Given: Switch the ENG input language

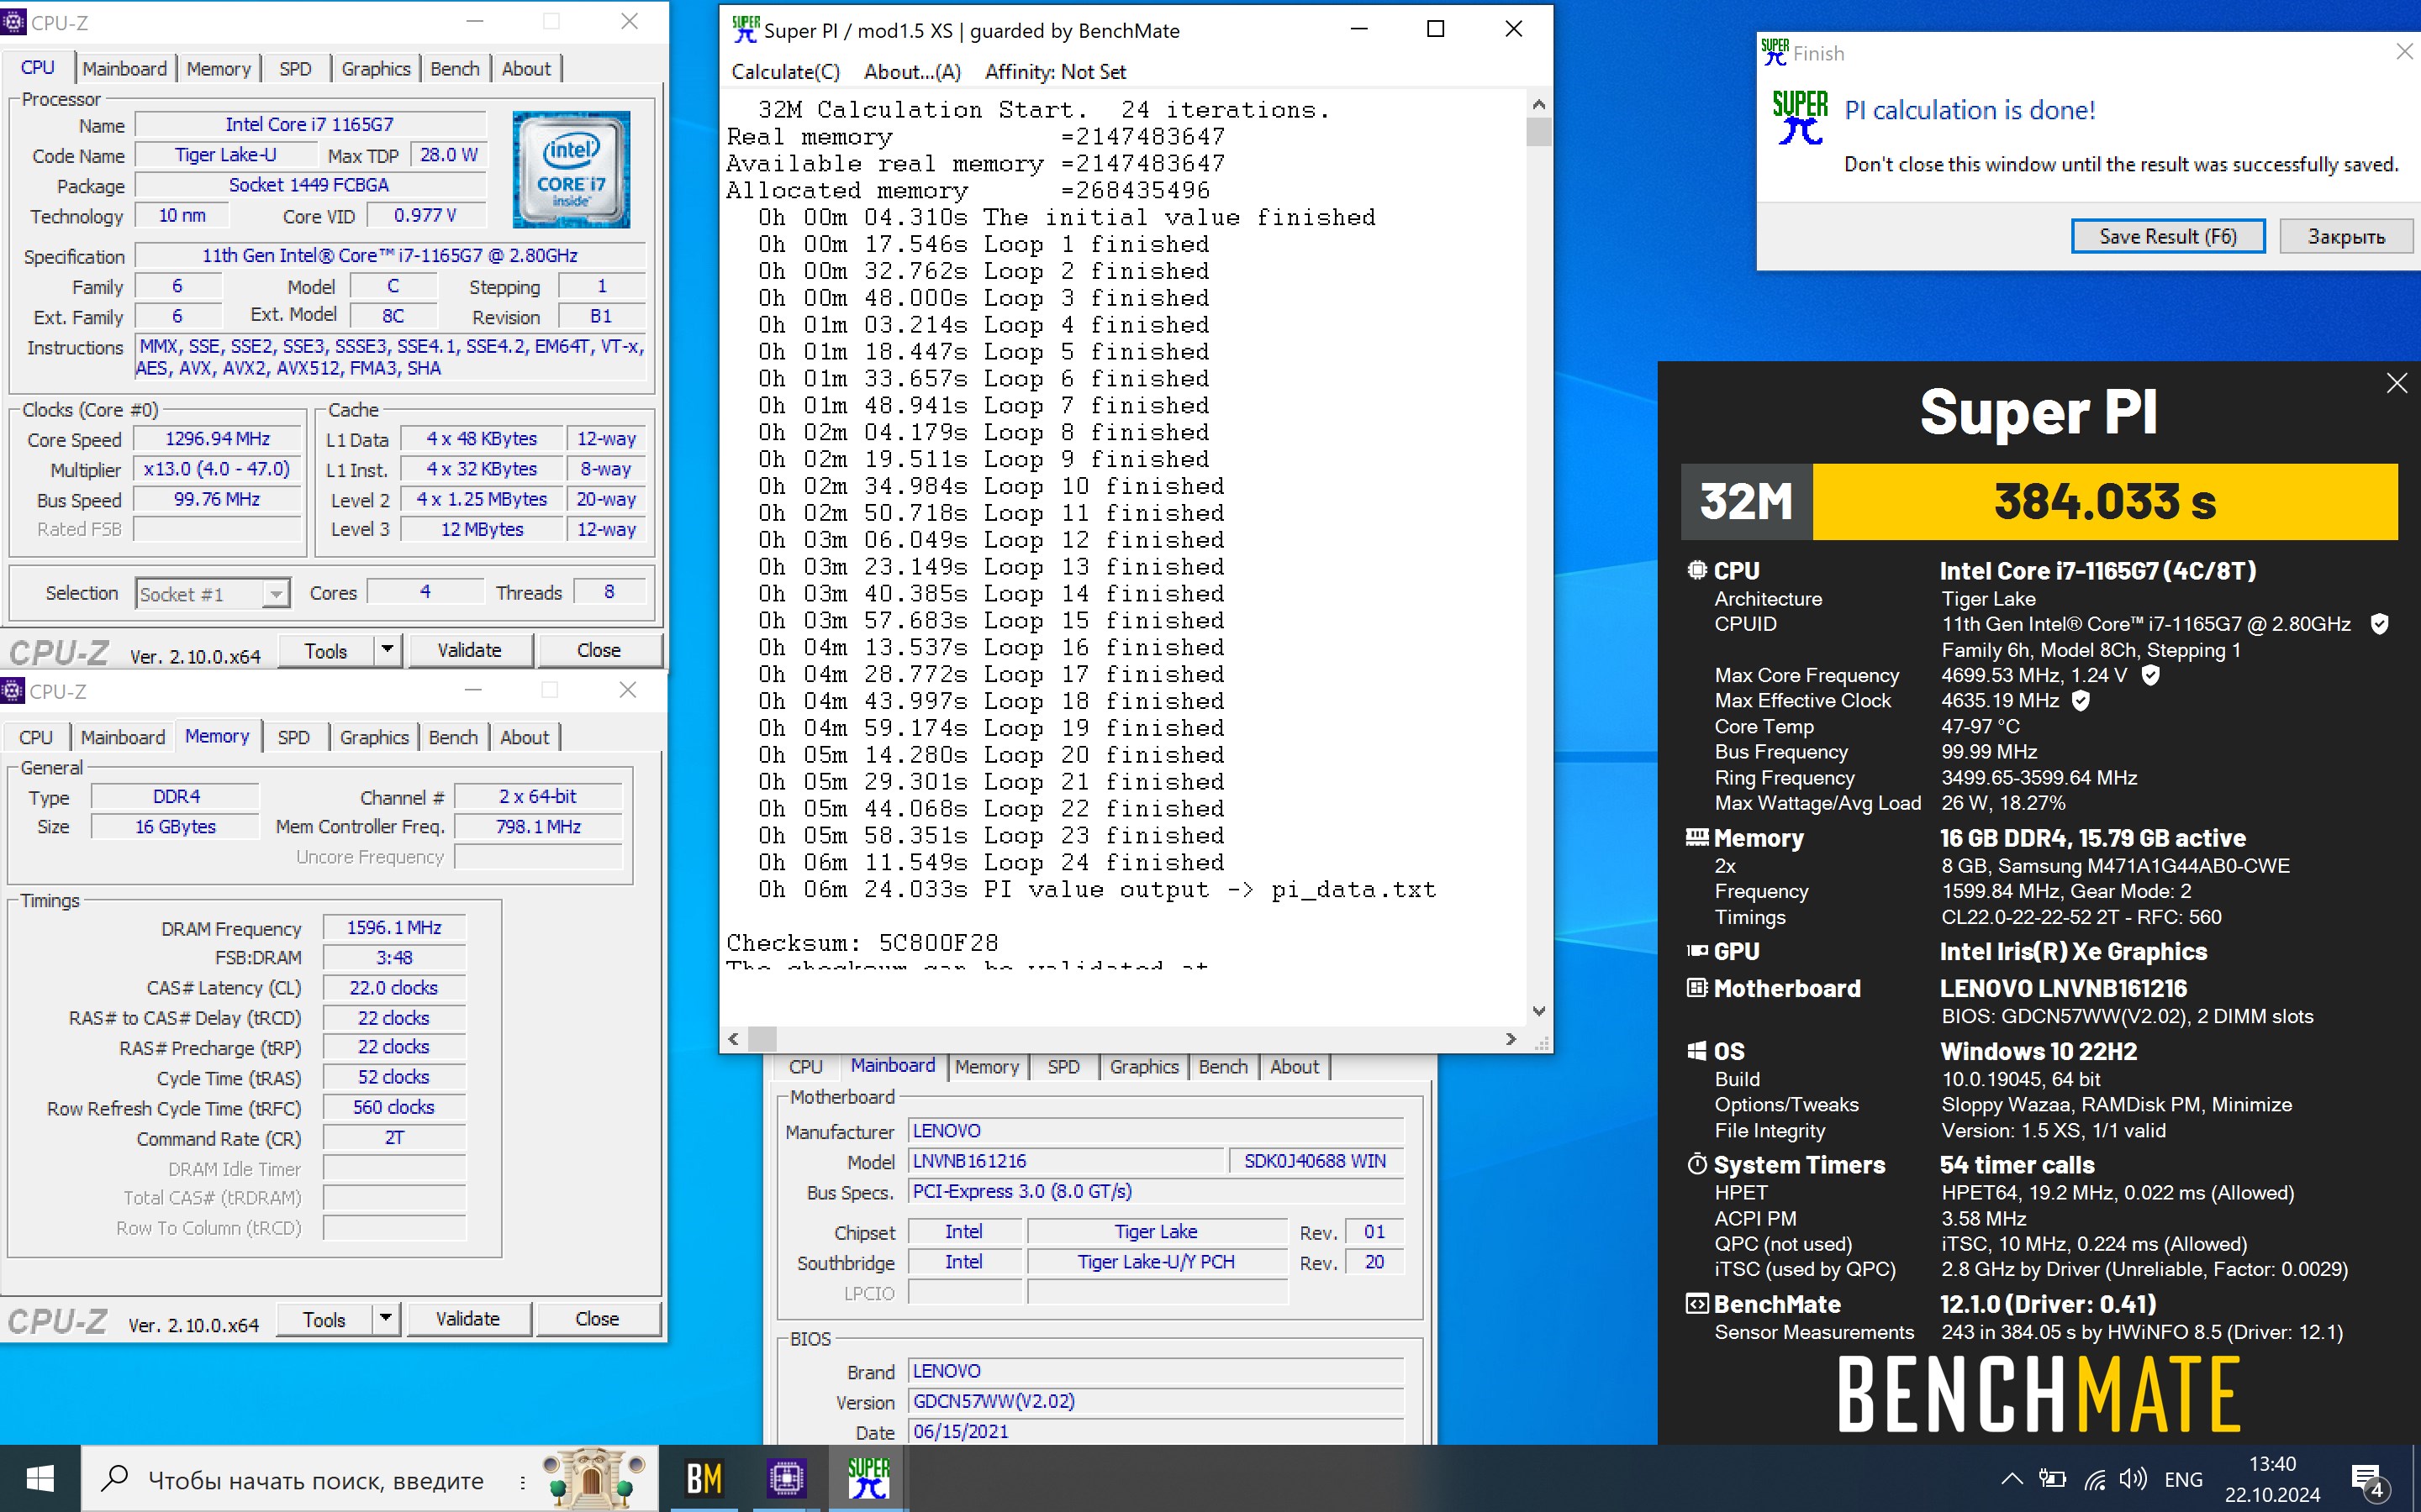Looking at the screenshot, I should (x=2183, y=1479).
